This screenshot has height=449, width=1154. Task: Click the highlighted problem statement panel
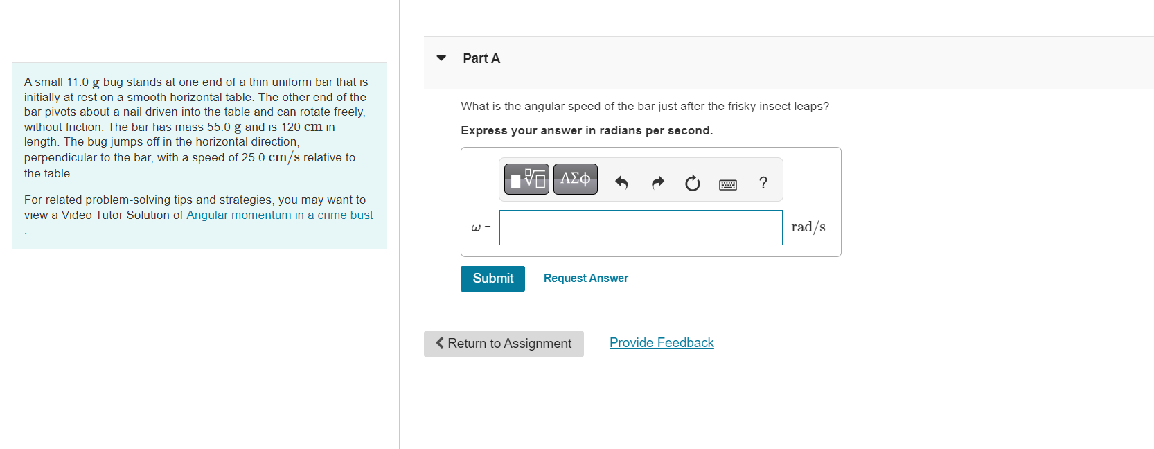point(199,156)
